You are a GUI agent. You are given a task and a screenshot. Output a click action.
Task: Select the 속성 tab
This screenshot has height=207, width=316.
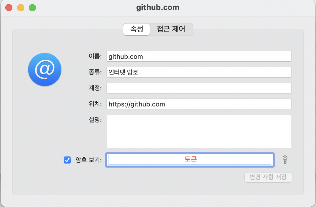tap(137, 29)
